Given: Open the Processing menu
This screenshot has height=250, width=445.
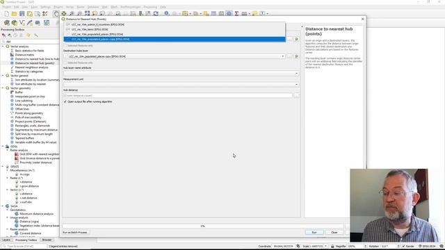Looking at the screenshot, I should tap(150, 7).
